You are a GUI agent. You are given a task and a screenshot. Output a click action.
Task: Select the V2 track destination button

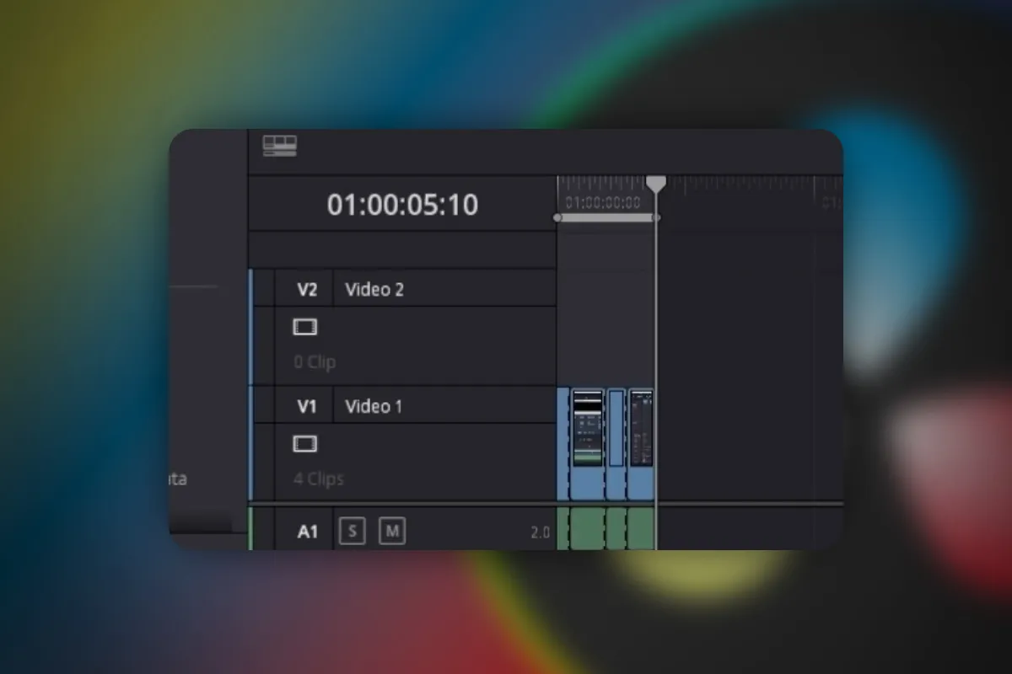coord(305,289)
